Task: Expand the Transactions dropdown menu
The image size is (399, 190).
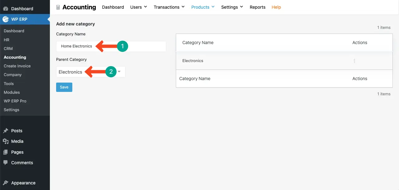Action: (x=169, y=7)
